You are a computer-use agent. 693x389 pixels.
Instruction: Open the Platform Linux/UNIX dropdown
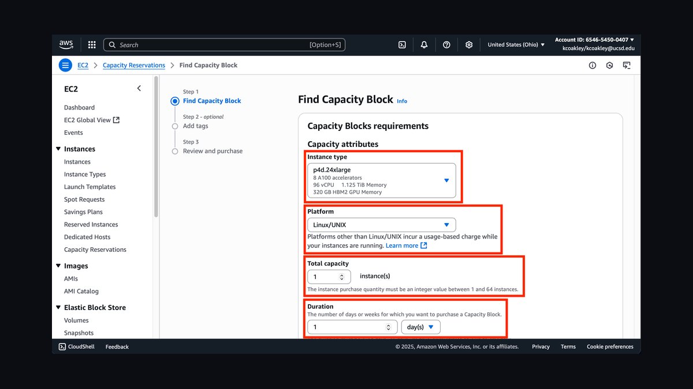click(381, 225)
